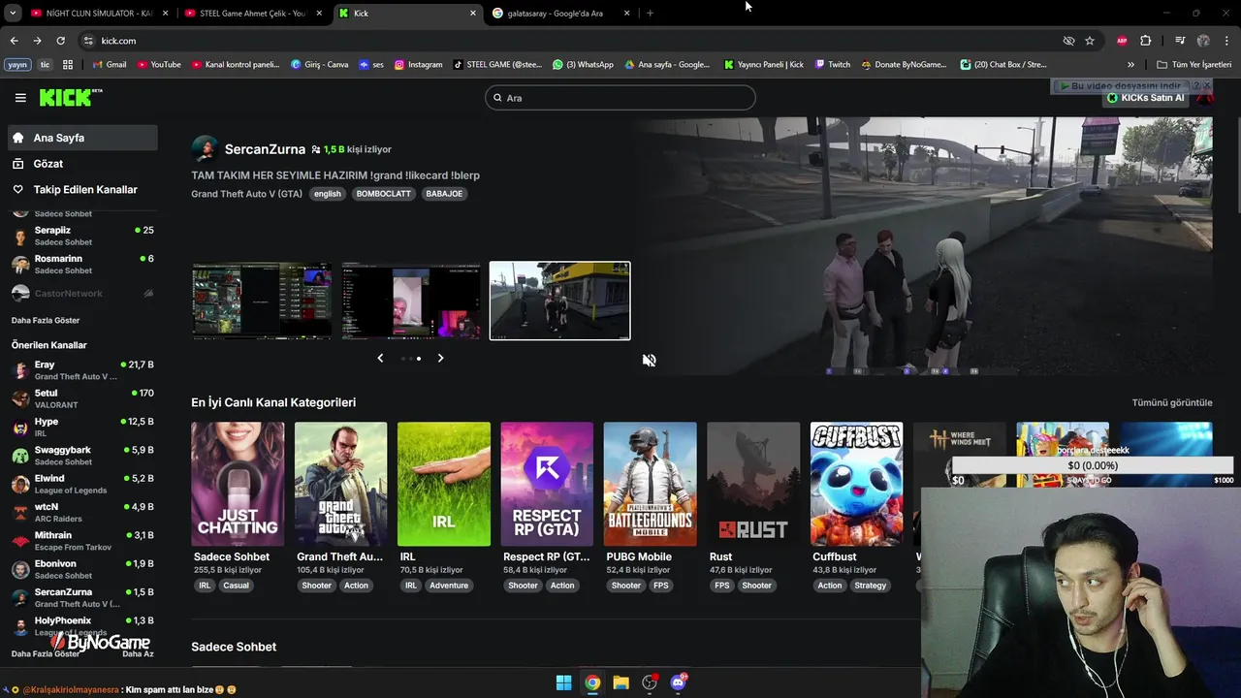1241x698 pixels.
Task: Open Rust category card
Action: point(753,484)
